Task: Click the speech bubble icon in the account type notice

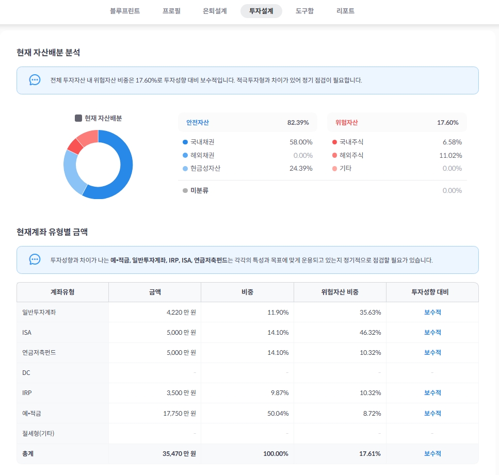Action: (35, 260)
